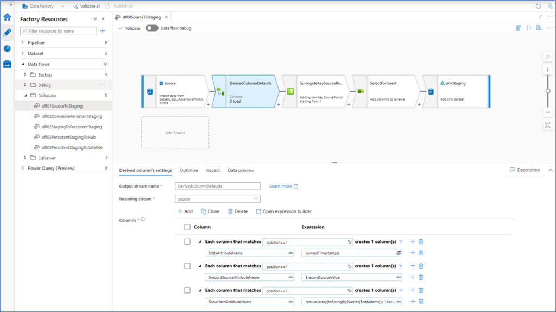Expand the Pipeline tree node
Image resolution: width=556 pixels, height=312 pixels.
tap(22, 42)
